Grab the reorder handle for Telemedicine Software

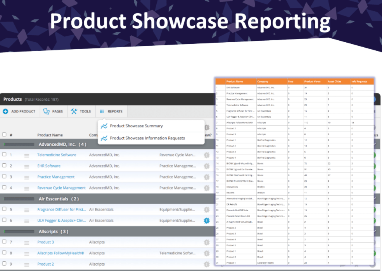pyautogui.click(x=26, y=155)
